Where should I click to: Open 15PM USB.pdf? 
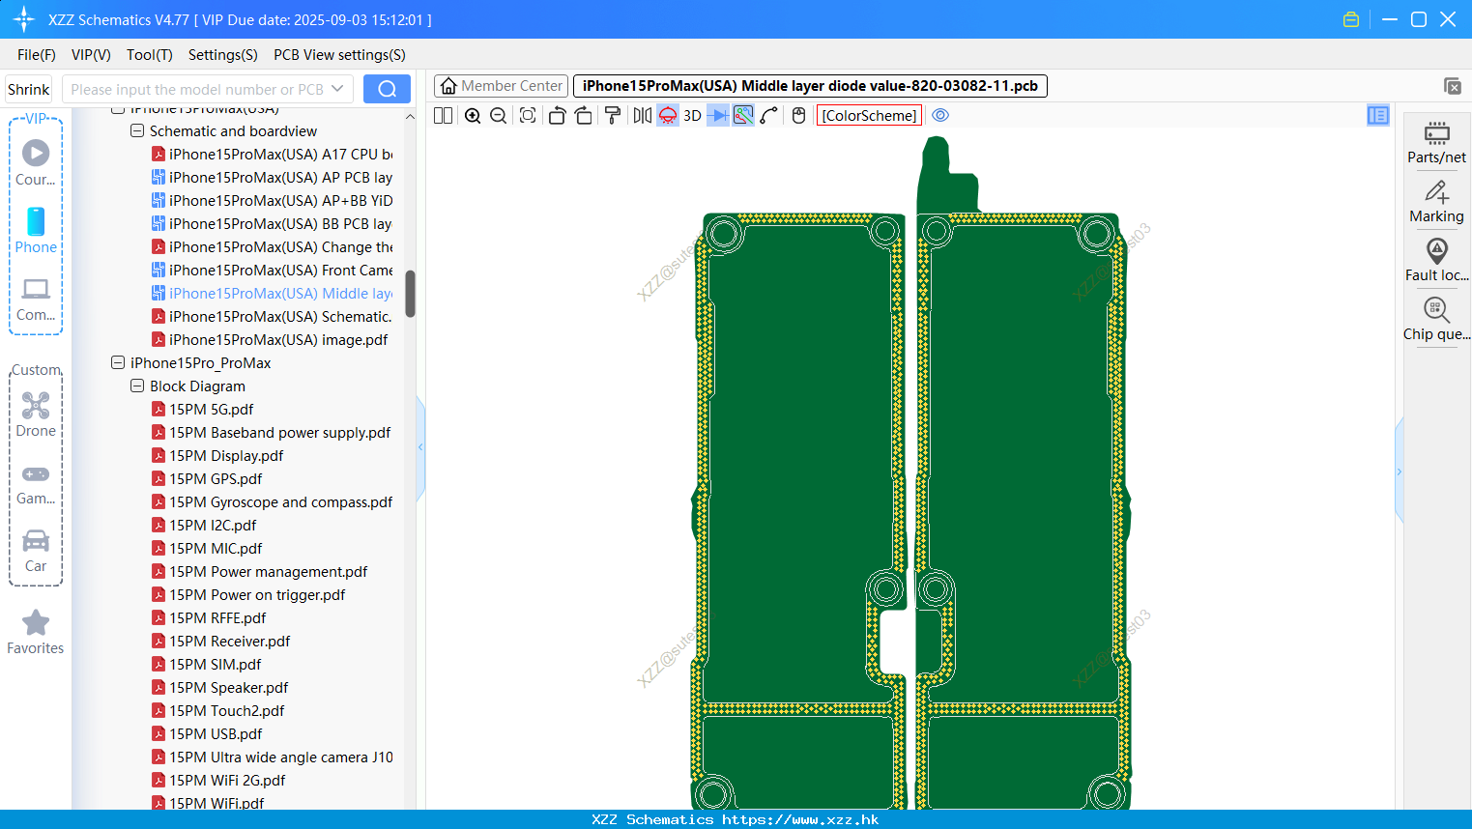(207, 733)
